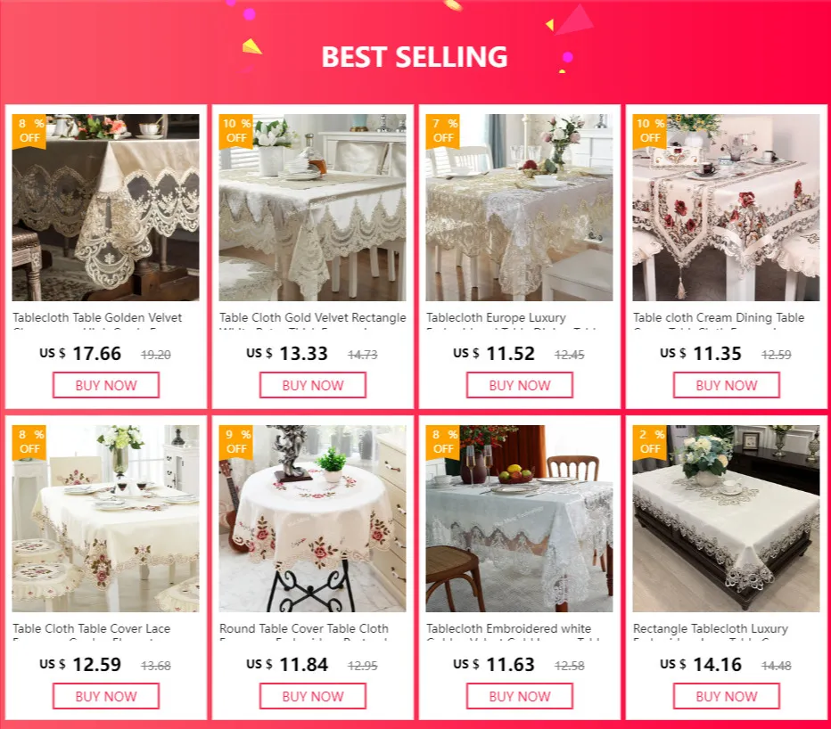Image resolution: width=831 pixels, height=729 pixels.
Task: View the rose-embroidered cream table runner image
Action: click(726, 208)
